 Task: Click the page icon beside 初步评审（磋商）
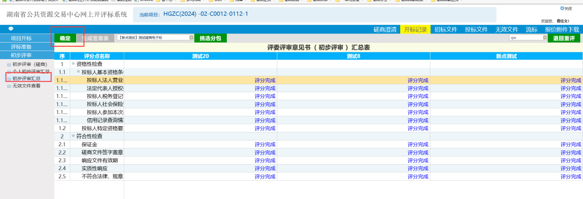[x=9, y=64]
